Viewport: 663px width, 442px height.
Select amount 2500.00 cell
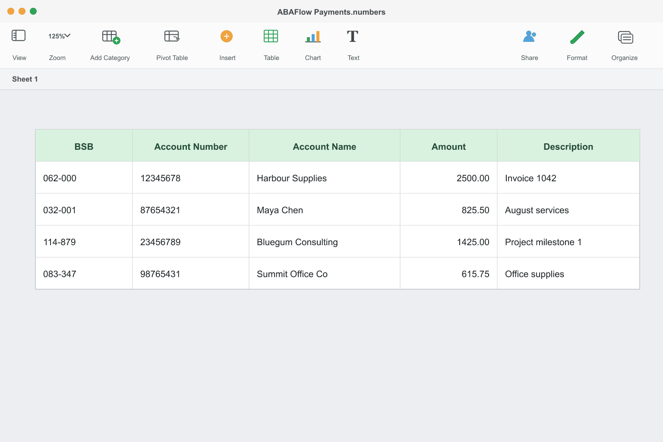click(x=449, y=178)
